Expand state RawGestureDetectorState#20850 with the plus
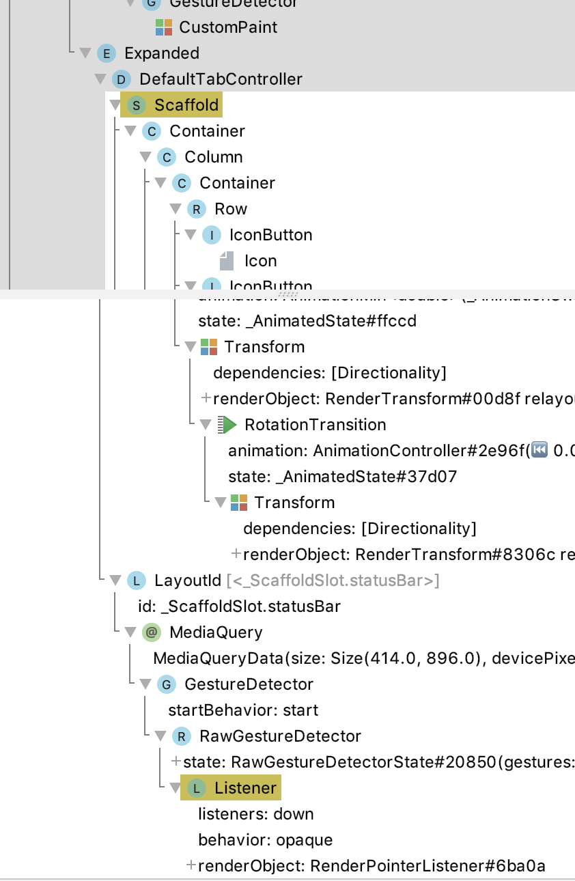The width and height of the screenshot is (575, 881). point(176,761)
